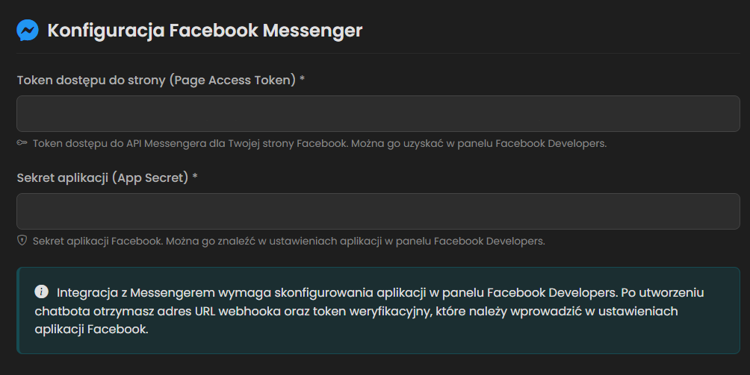This screenshot has height=375, width=750.
Task: Click the teal left border of notice box
Action: point(18,310)
